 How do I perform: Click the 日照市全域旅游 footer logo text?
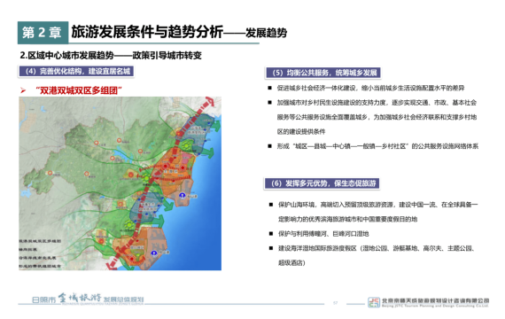88,299
